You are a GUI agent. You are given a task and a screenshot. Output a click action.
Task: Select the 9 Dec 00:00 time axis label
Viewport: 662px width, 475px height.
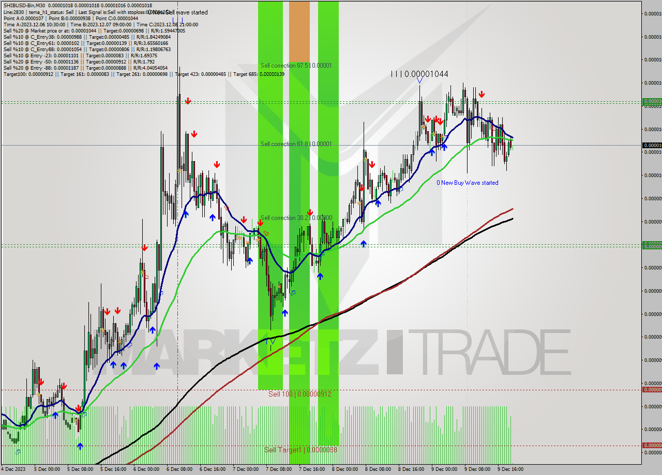tap(444, 469)
